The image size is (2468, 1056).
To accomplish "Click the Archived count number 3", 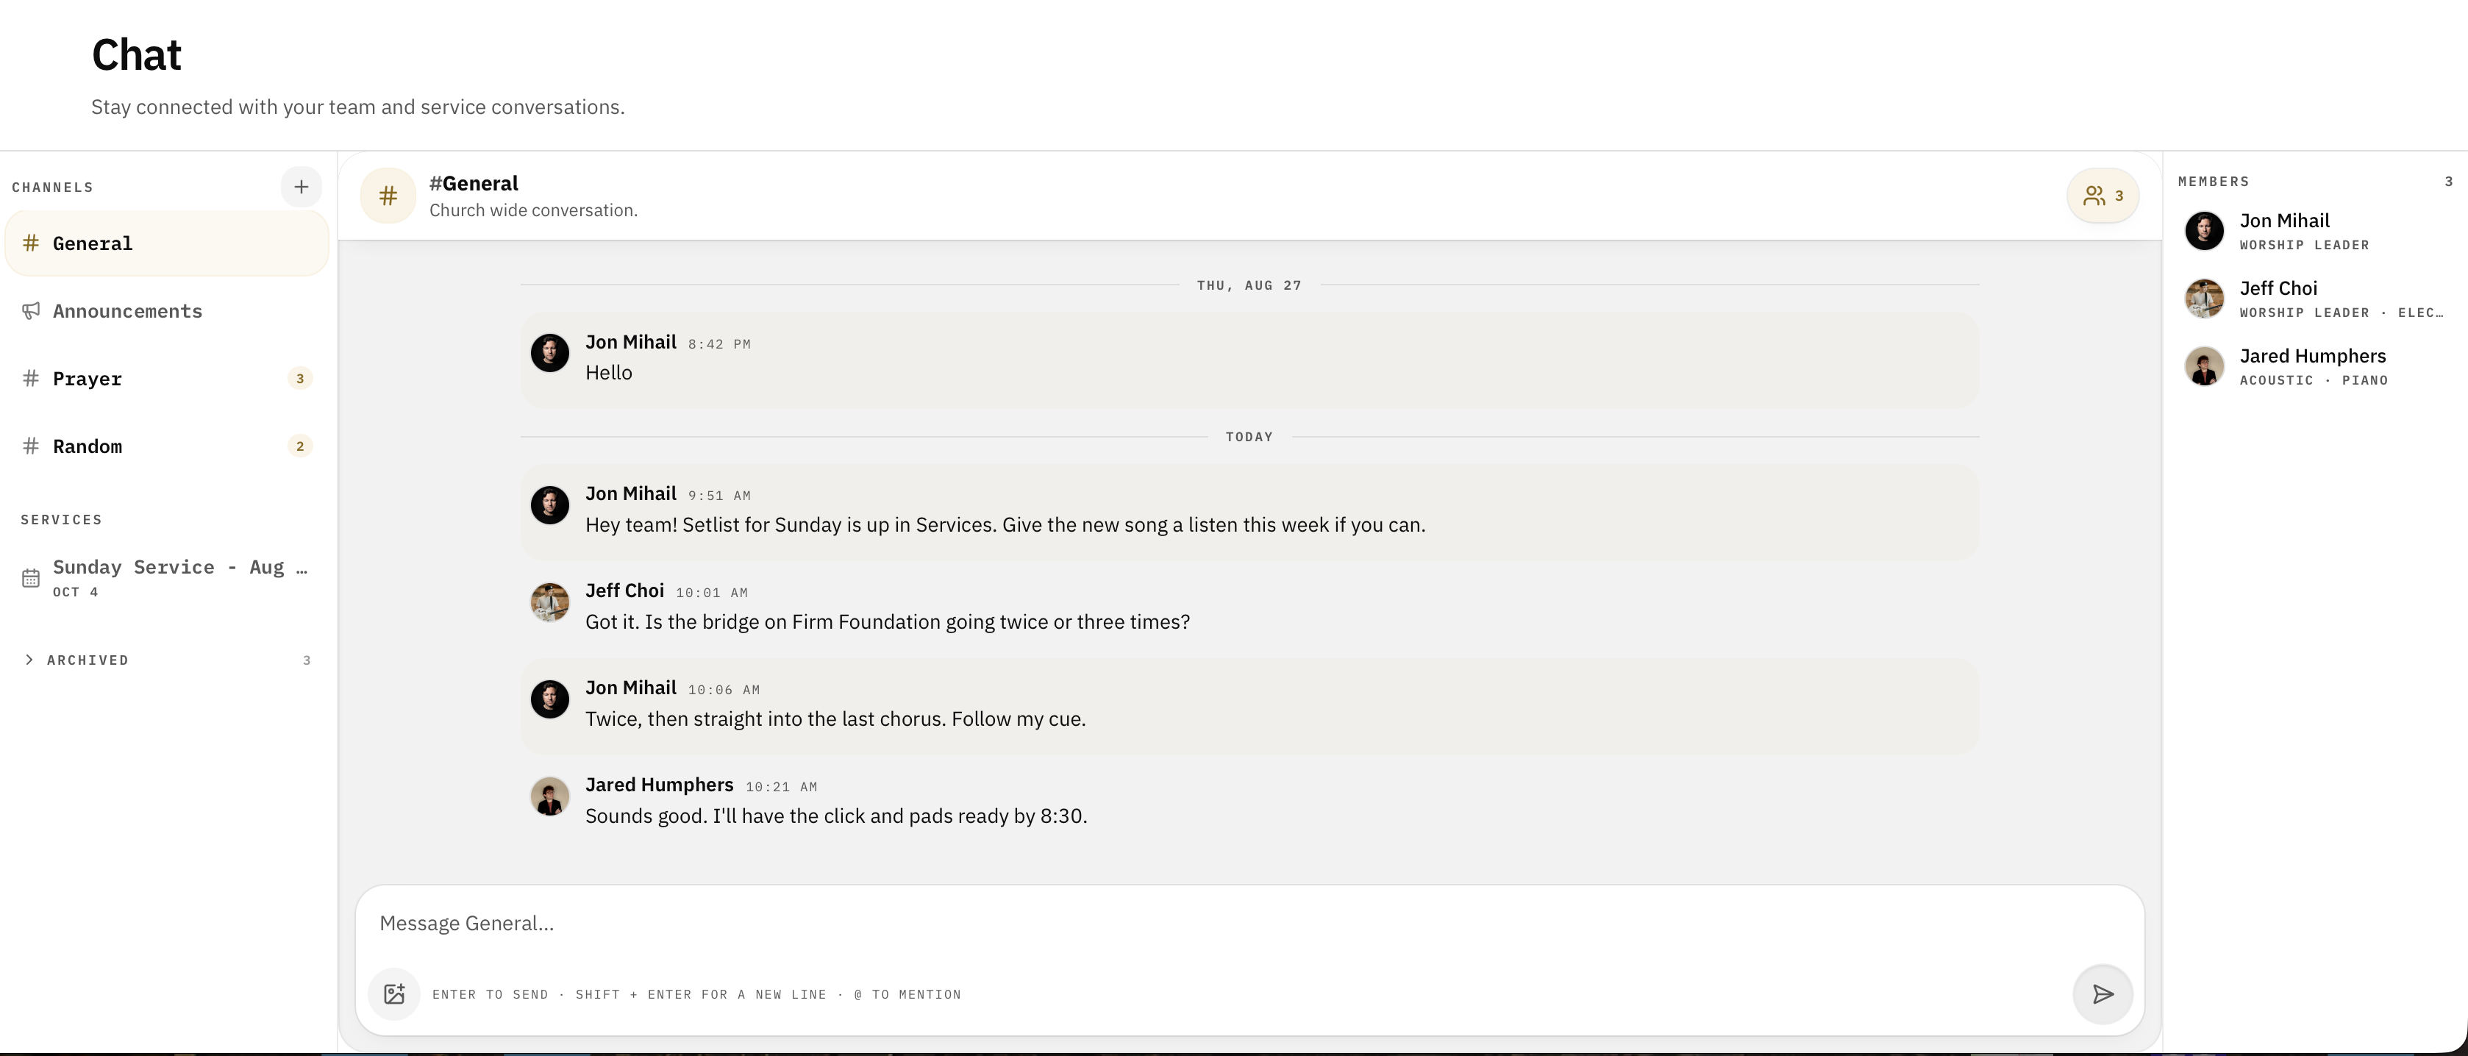I will (x=307, y=660).
